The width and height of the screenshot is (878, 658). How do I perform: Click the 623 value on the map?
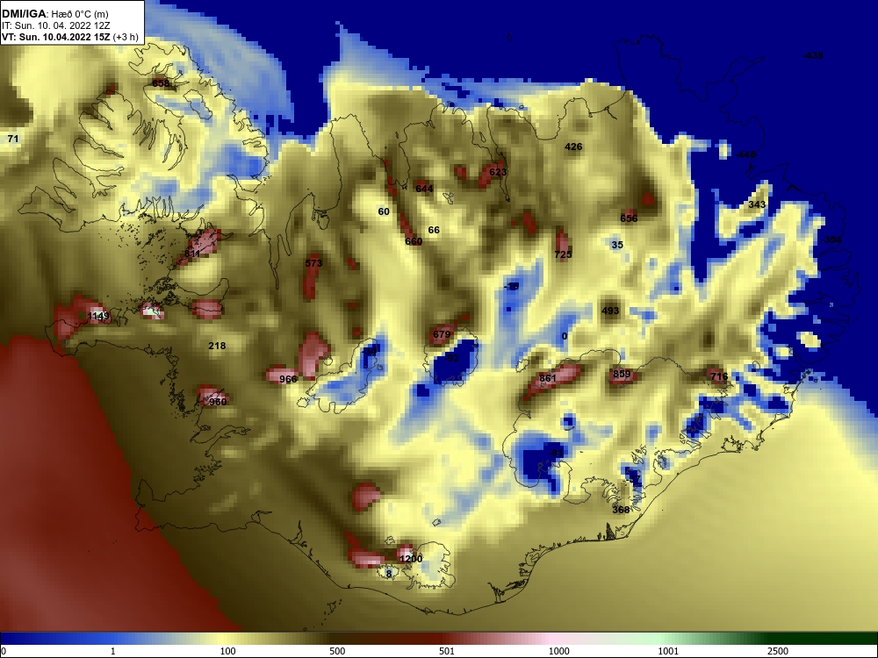pos(498,172)
